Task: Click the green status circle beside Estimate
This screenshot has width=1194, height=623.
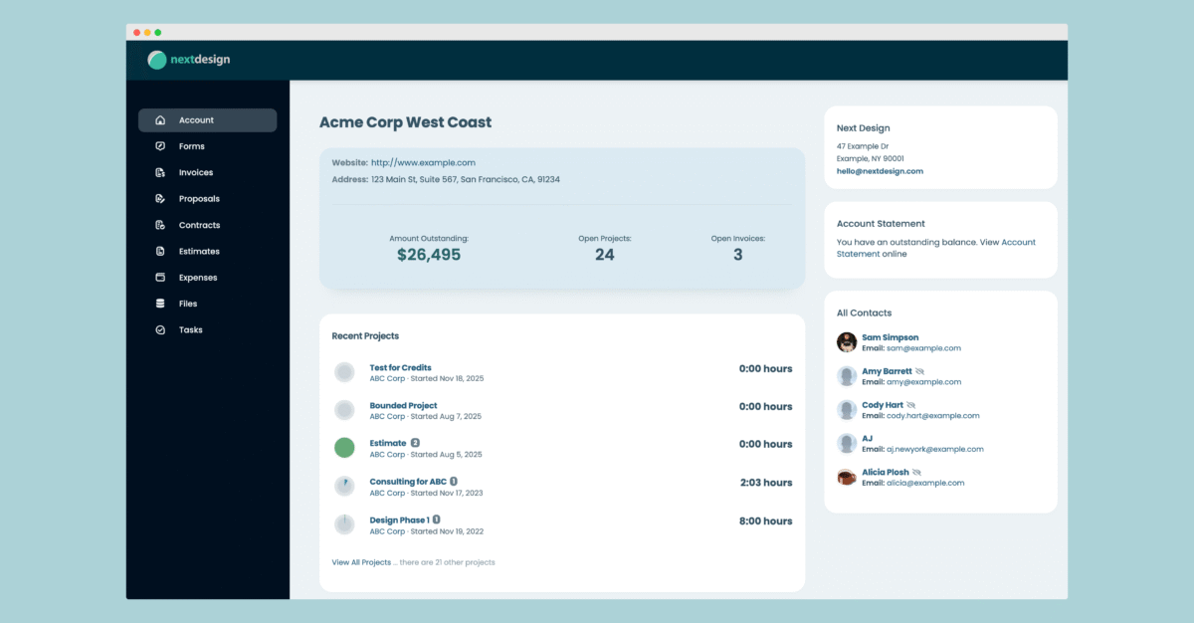Action: point(344,448)
